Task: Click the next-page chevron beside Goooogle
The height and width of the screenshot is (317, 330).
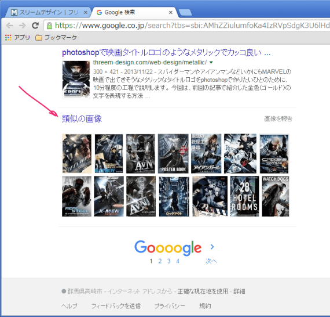Action: (x=212, y=247)
